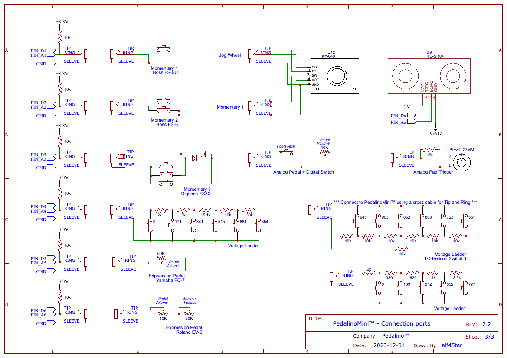
Task: Select the KY-040 rotary encoder symbol
Action: coord(334,76)
